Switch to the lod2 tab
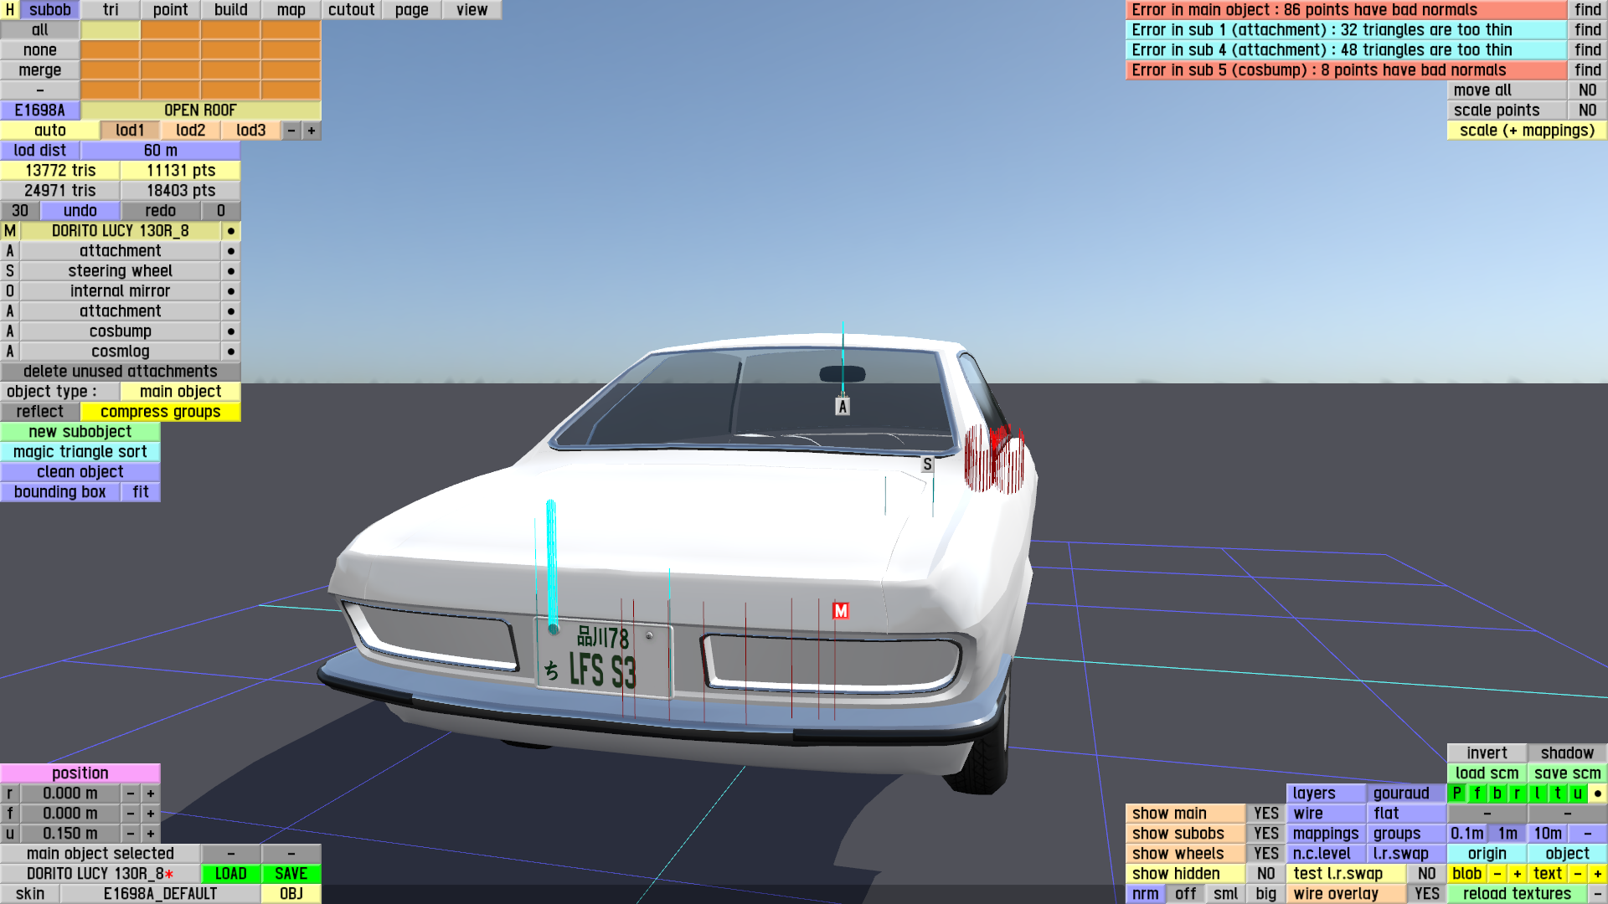1608x904 pixels. coord(190,131)
